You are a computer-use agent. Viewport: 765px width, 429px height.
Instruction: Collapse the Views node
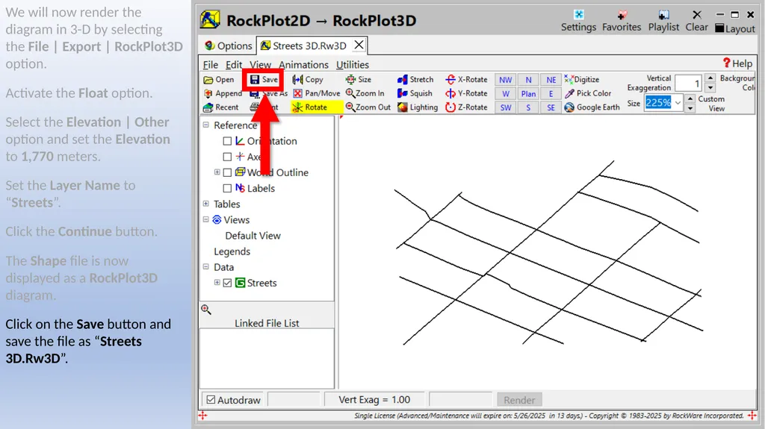[x=206, y=219]
